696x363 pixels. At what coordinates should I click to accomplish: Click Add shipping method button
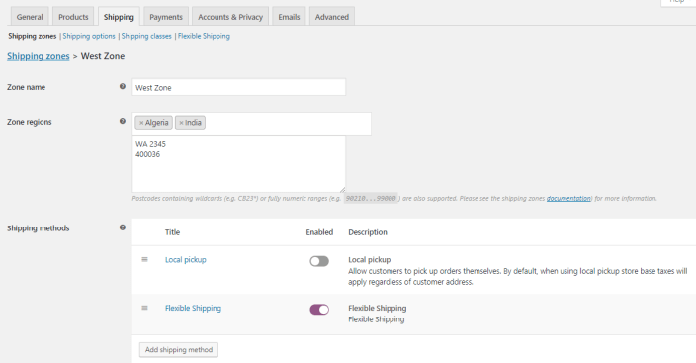(178, 350)
